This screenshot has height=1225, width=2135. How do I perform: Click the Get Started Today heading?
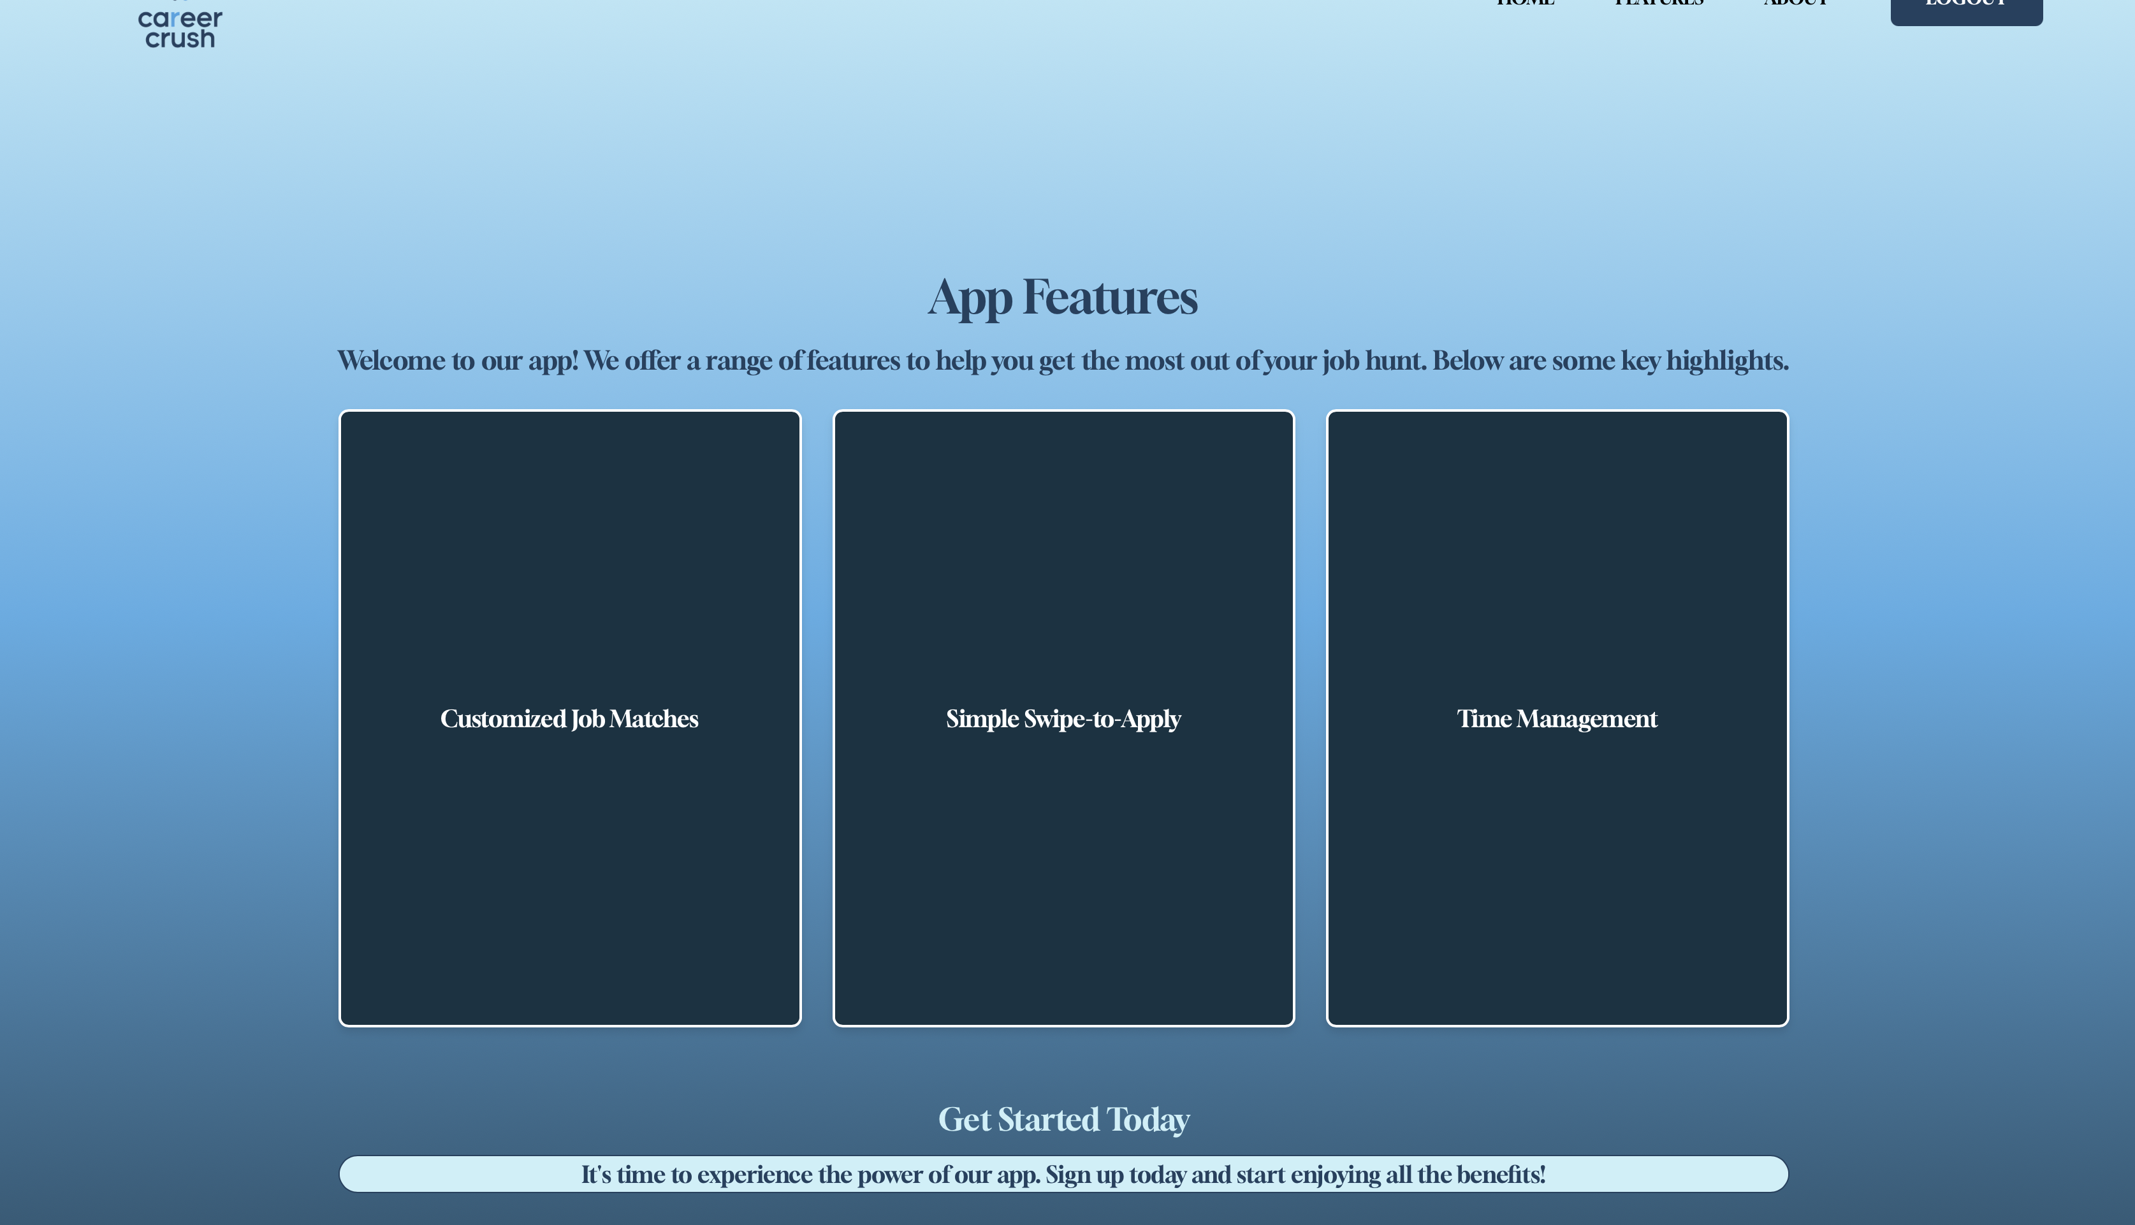coord(1063,1119)
